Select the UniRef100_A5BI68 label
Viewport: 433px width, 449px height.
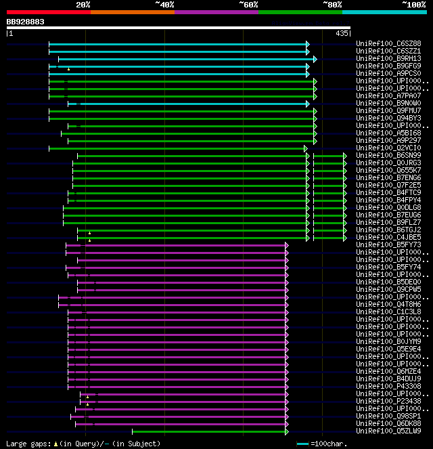pos(388,133)
